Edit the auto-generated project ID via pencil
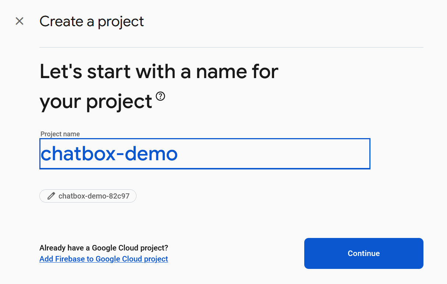 [x=51, y=196]
